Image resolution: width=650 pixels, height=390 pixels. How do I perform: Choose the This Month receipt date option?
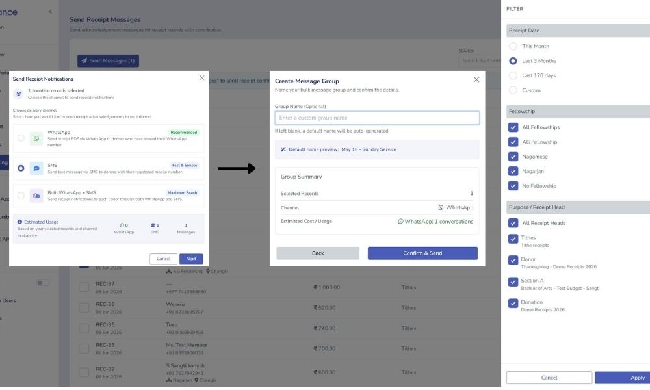coord(513,46)
